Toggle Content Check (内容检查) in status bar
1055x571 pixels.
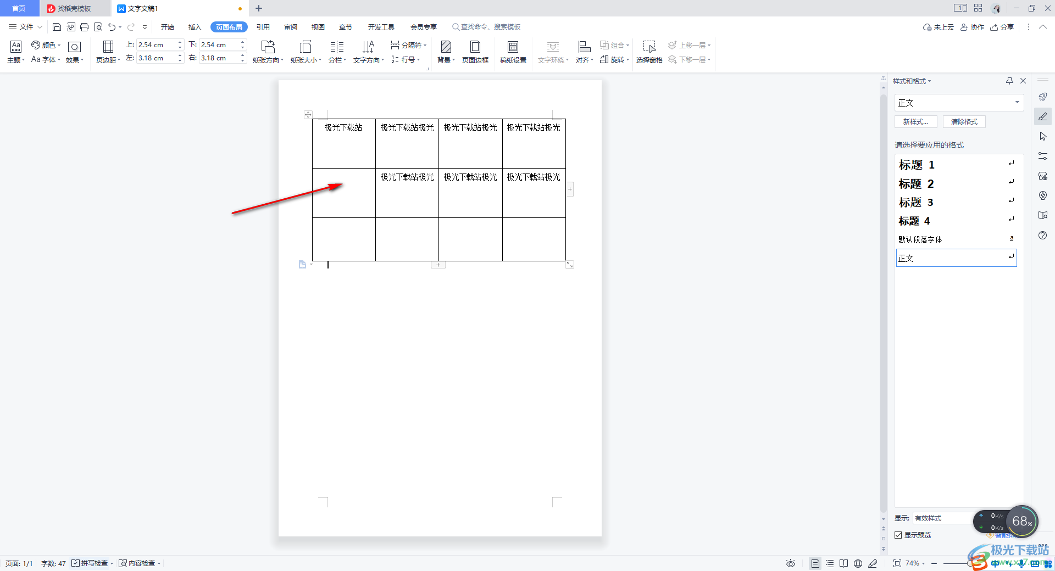[140, 563]
